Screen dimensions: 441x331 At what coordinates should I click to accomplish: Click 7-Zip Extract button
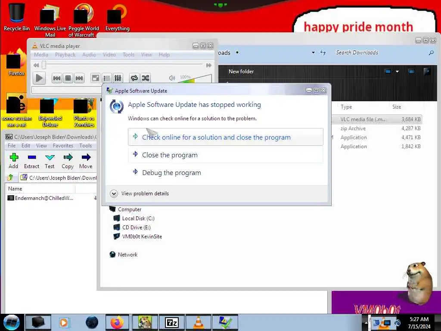(31, 161)
